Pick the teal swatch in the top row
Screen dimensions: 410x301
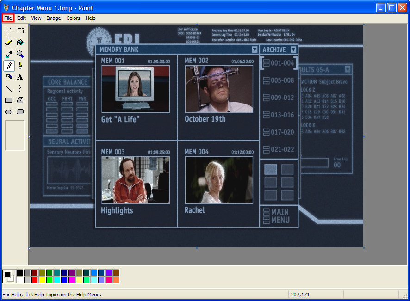(57, 273)
